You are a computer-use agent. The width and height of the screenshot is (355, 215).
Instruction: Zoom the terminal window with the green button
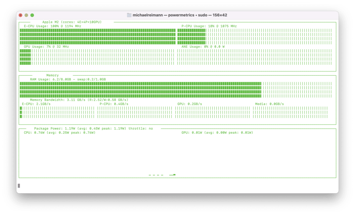32,15
